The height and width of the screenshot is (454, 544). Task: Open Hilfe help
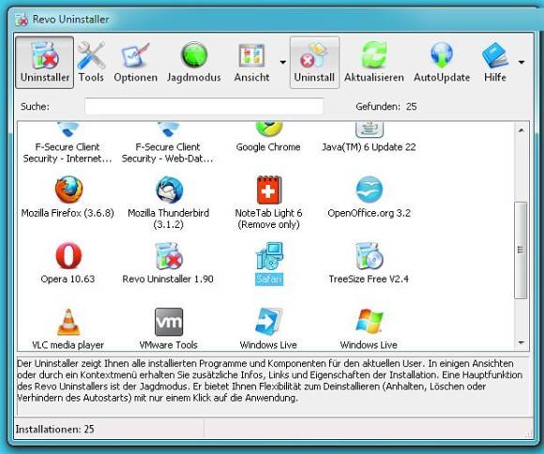pos(495,63)
